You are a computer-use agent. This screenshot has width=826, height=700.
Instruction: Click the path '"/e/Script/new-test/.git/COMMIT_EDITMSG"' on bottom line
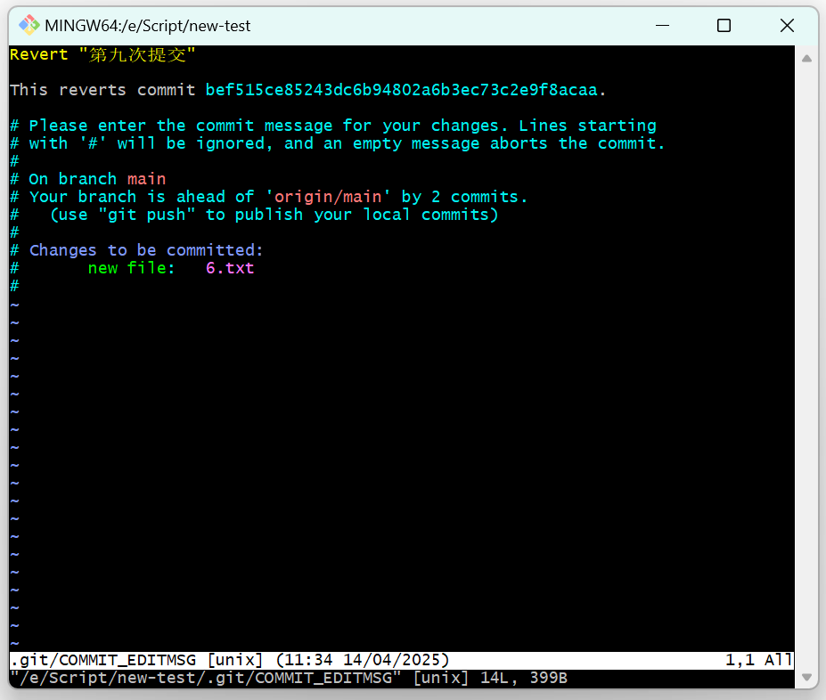point(206,678)
